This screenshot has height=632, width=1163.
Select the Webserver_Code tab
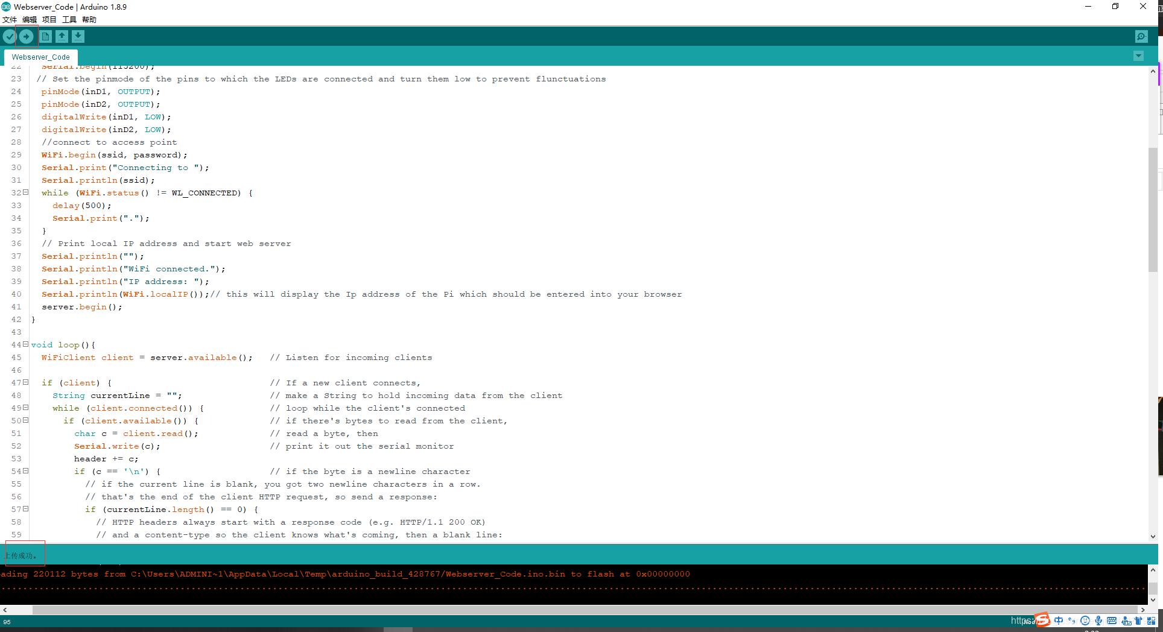pos(40,57)
